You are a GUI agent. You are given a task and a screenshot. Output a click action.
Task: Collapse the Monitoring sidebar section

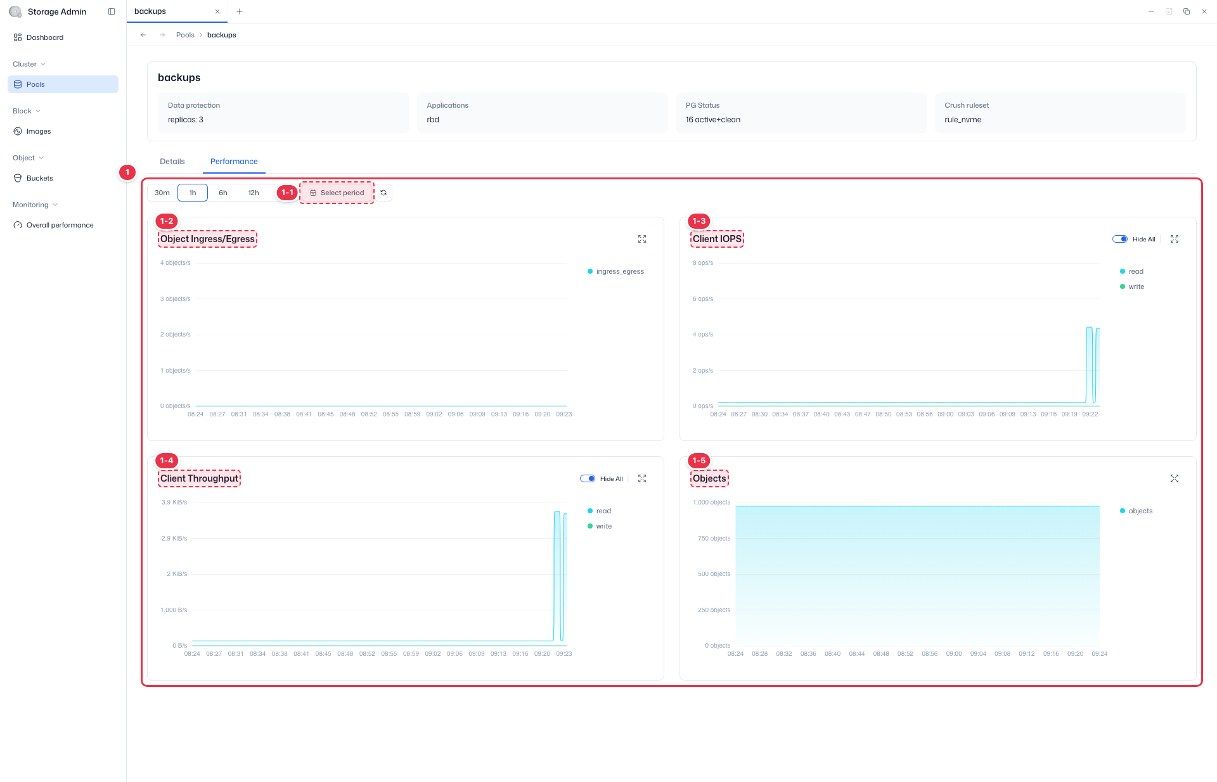point(35,205)
